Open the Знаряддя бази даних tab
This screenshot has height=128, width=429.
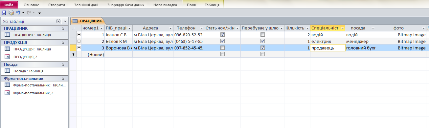(126, 5)
